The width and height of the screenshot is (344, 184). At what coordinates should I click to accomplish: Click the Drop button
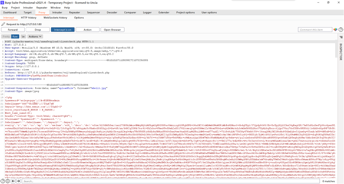tap(38, 30)
